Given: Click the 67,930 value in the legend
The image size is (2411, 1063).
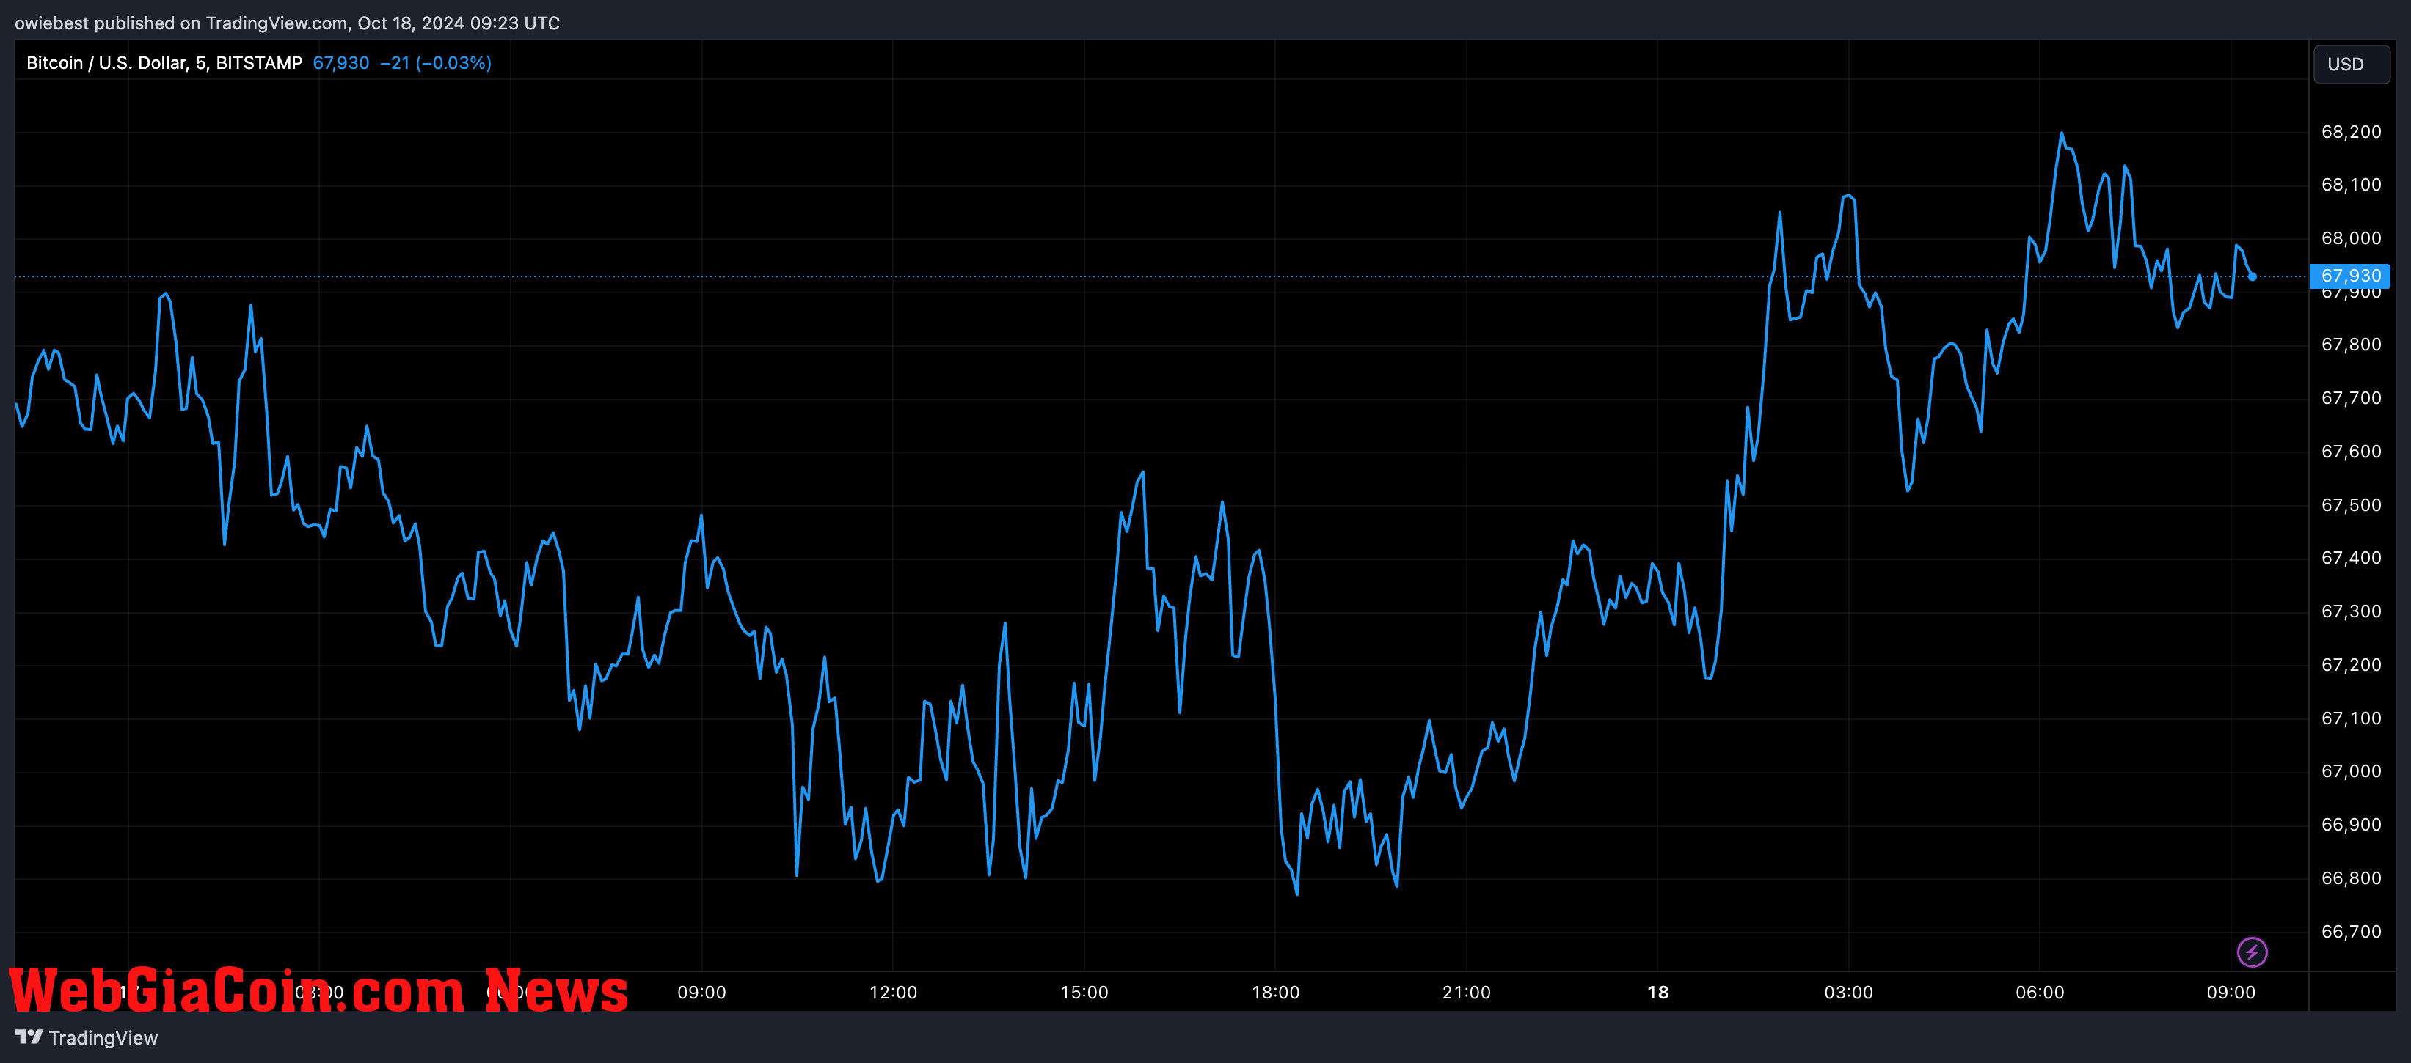Looking at the screenshot, I should click(x=340, y=62).
